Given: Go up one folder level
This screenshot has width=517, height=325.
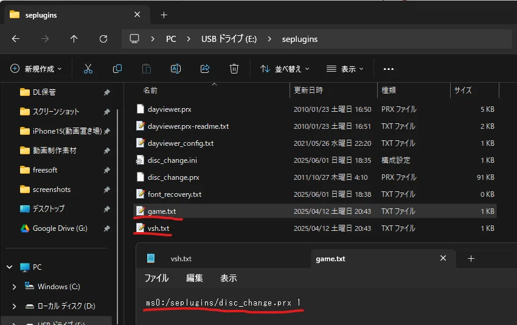Looking at the screenshot, I should (x=74, y=39).
